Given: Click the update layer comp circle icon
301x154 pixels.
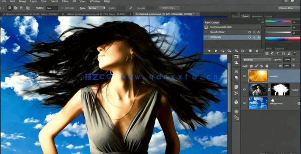Looking at the screenshot, I should (x=243, y=51).
